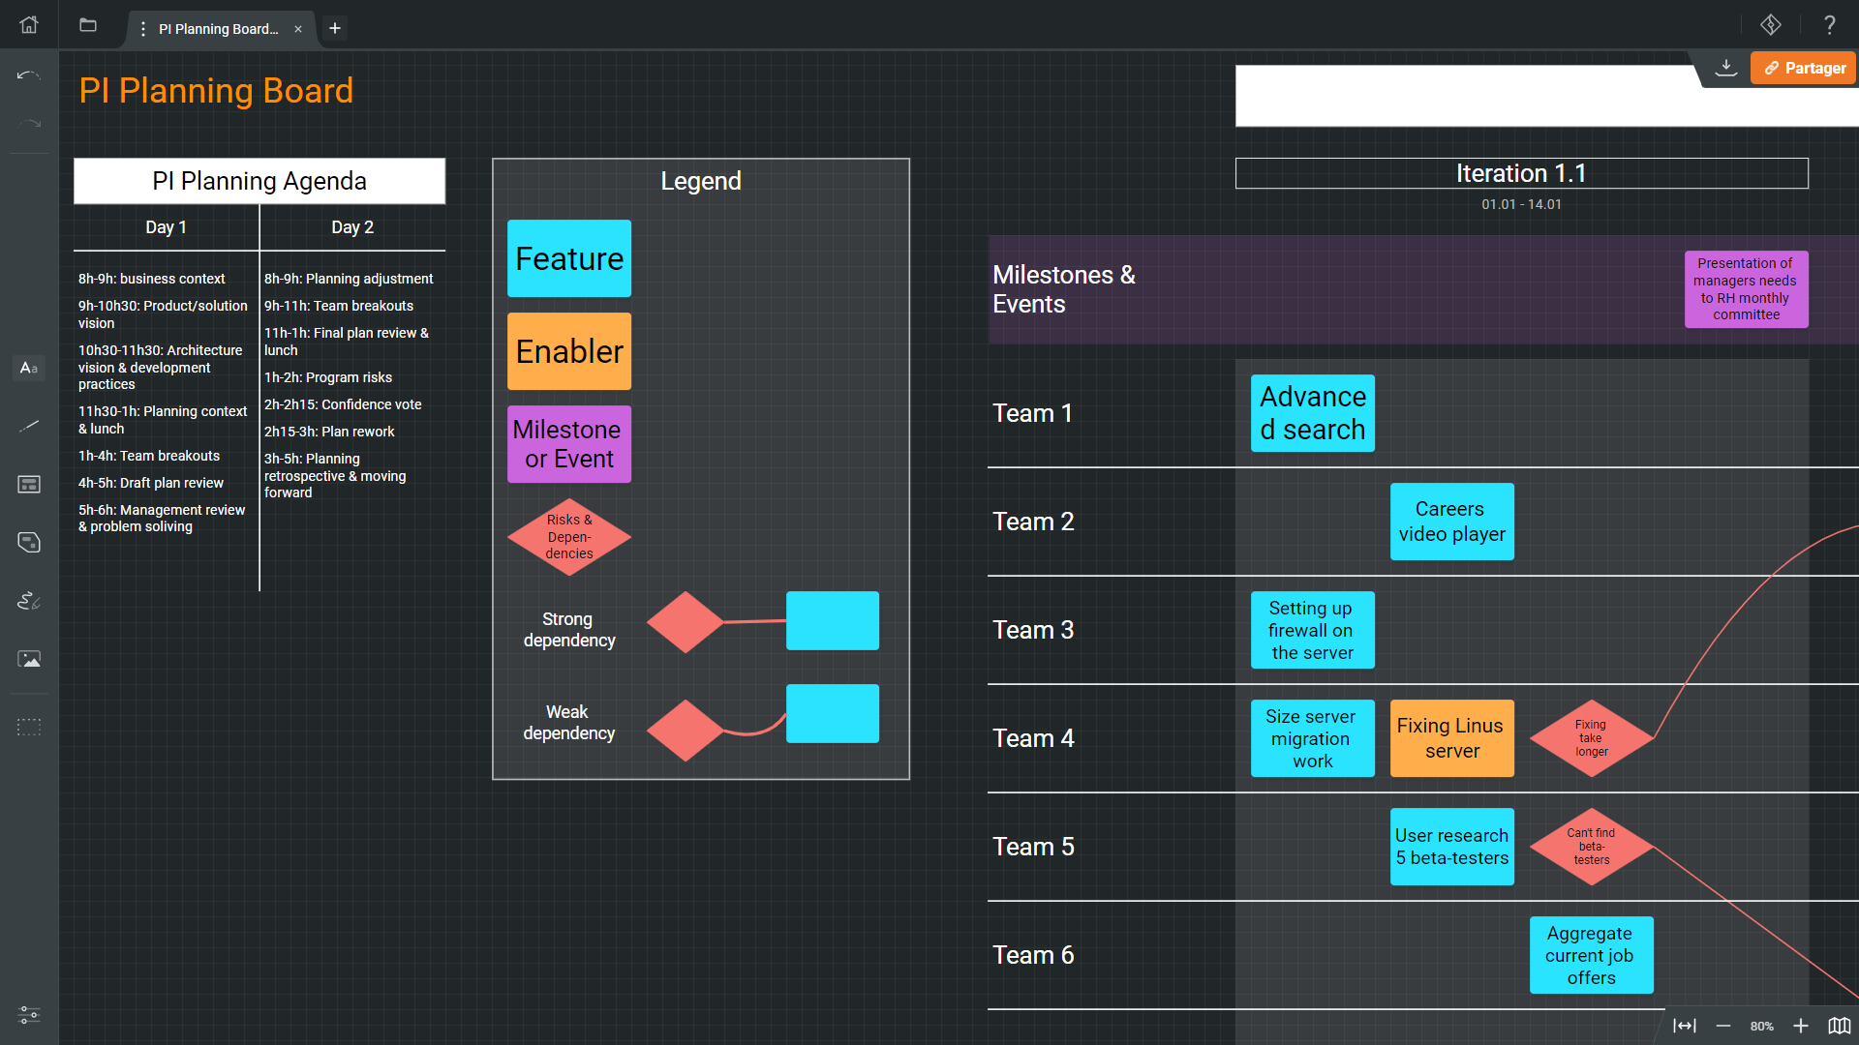Select the Text tool in sidebar
Screen dimensions: 1859x1045
point(29,368)
